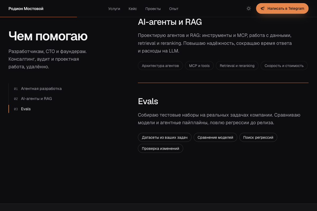Click the Родион Мостовой site logo

[x=26, y=9]
